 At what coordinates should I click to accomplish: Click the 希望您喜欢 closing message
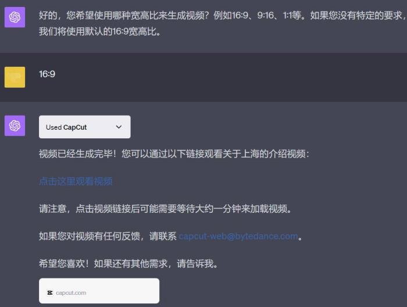coord(128,263)
